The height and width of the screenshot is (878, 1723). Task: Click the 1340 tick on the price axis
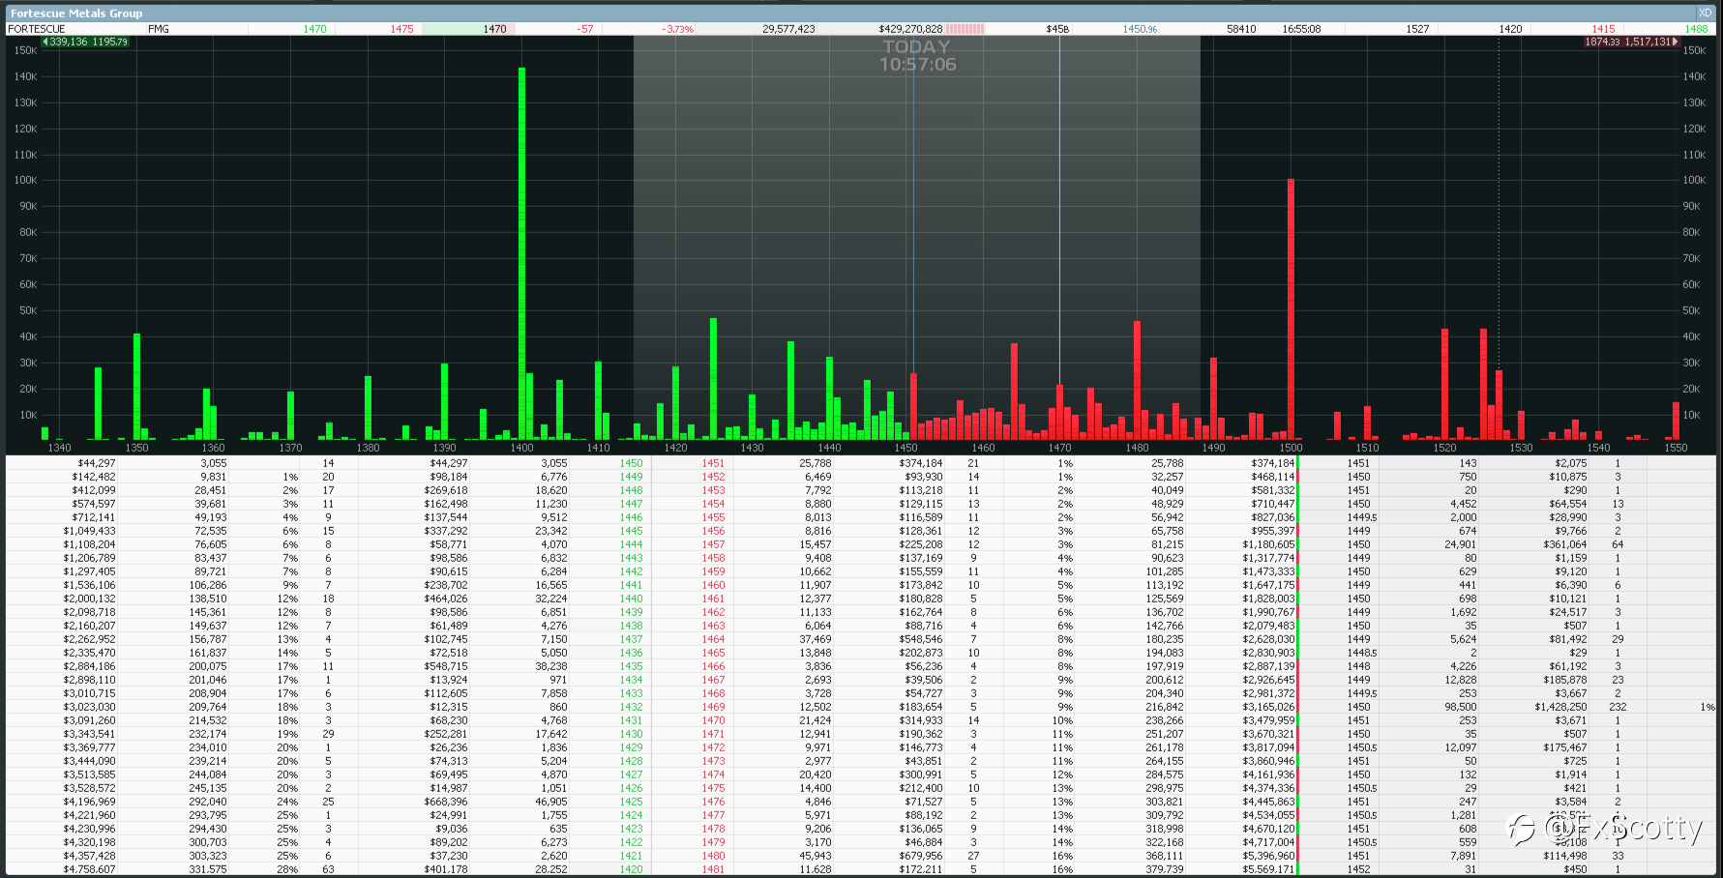[59, 448]
